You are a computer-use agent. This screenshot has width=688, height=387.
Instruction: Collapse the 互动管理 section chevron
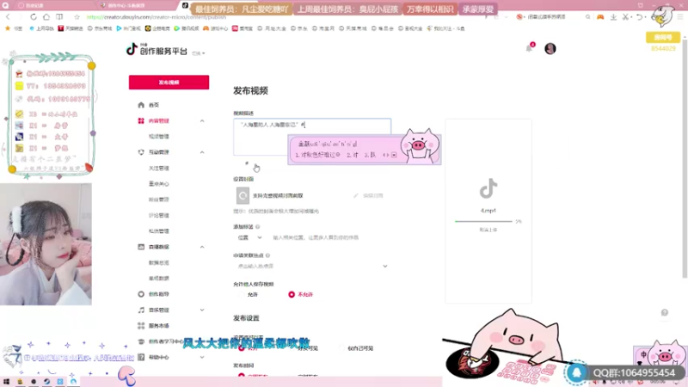(x=202, y=152)
